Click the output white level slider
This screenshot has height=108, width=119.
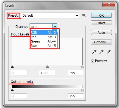click(82, 90)
